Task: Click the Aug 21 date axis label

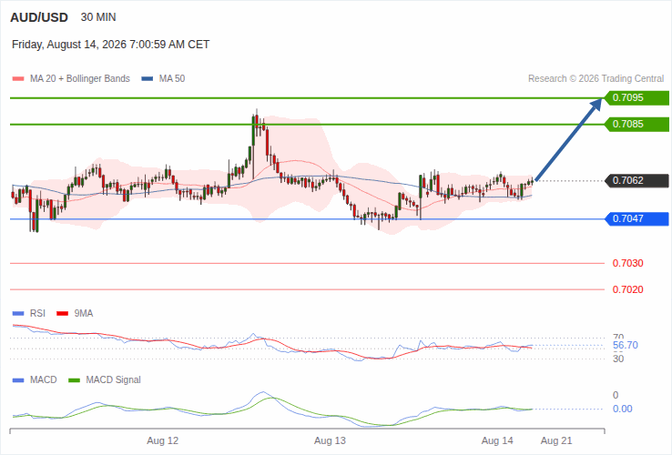Action: pyautogui.click(x=556, y=440)
